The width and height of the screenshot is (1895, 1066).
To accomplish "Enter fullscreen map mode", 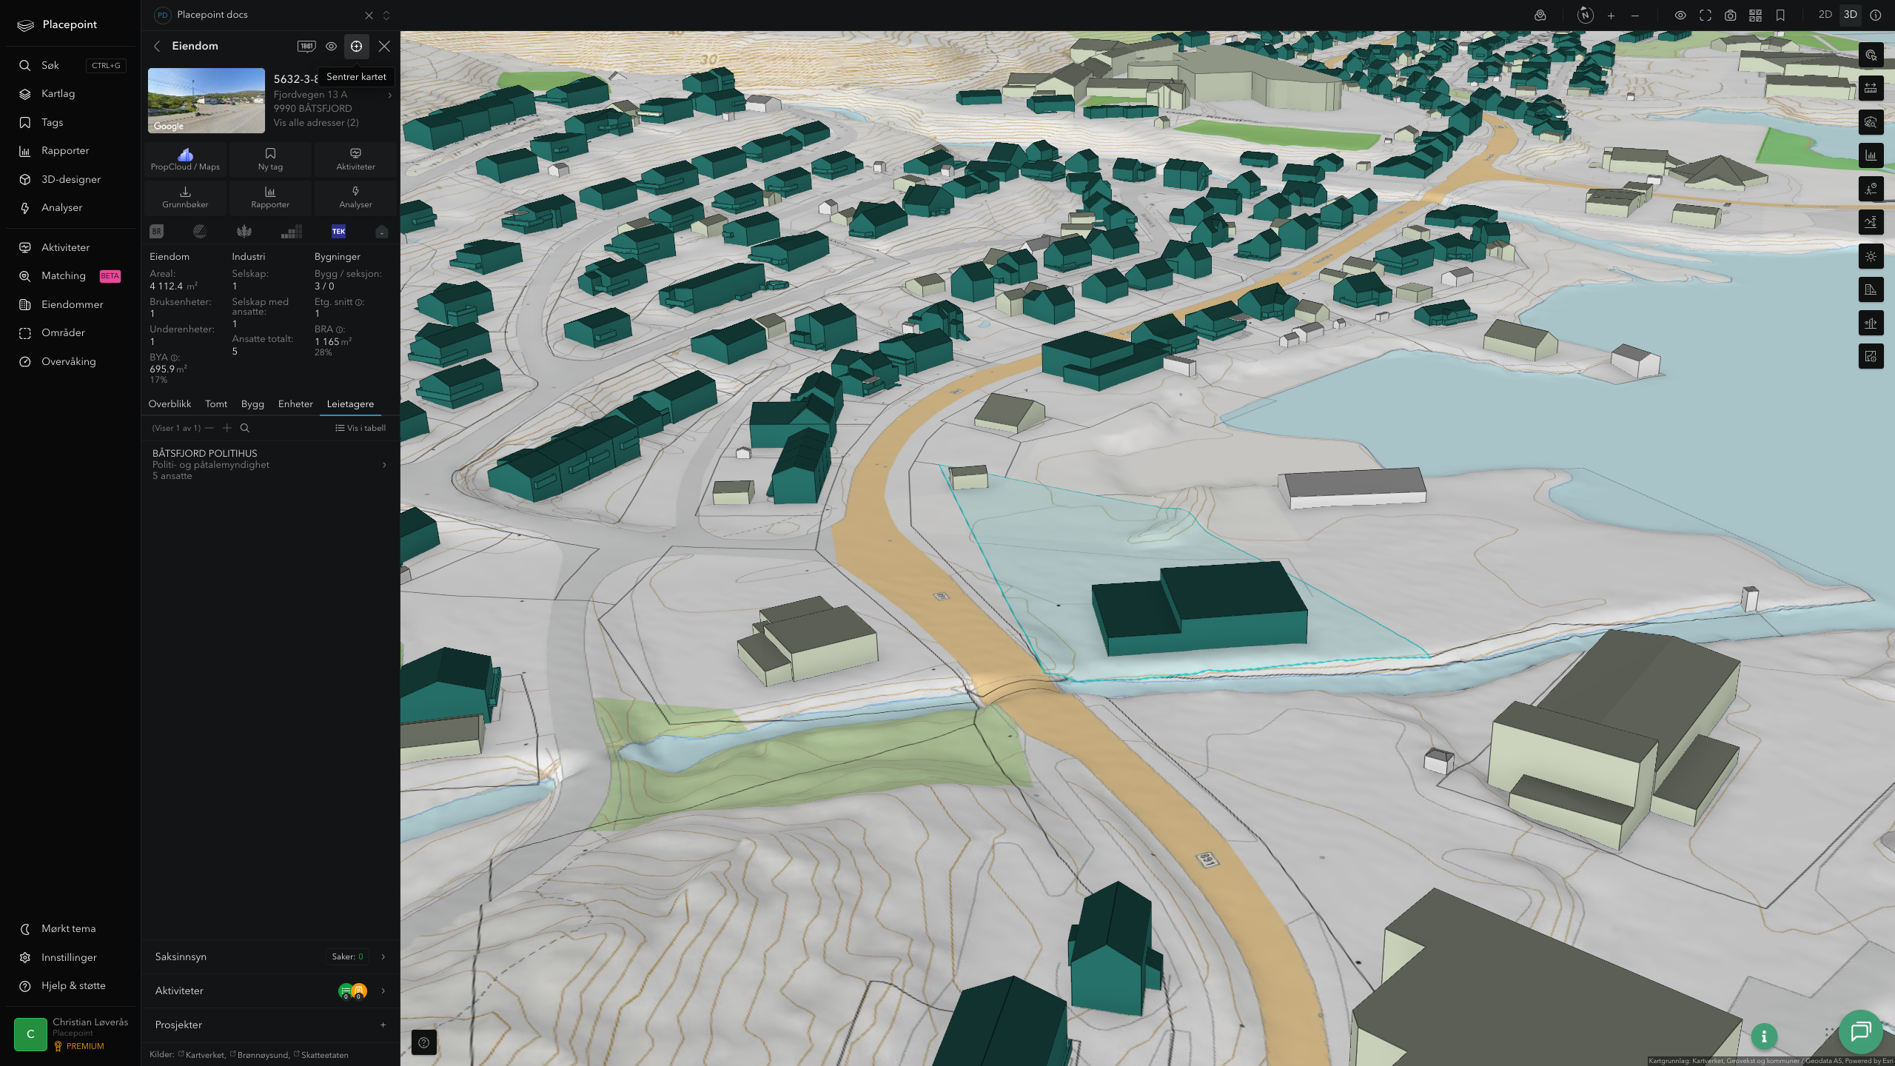I will tap(1705, 16).
